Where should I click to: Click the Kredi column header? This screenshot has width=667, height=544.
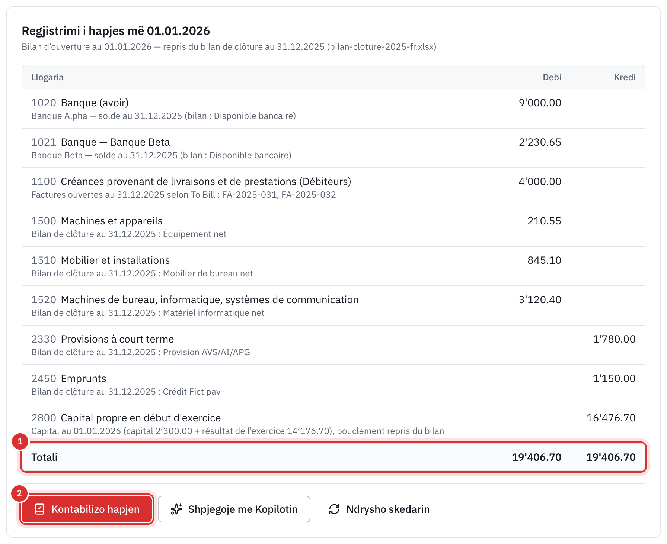pyautogui.click(x=625, y=77)
